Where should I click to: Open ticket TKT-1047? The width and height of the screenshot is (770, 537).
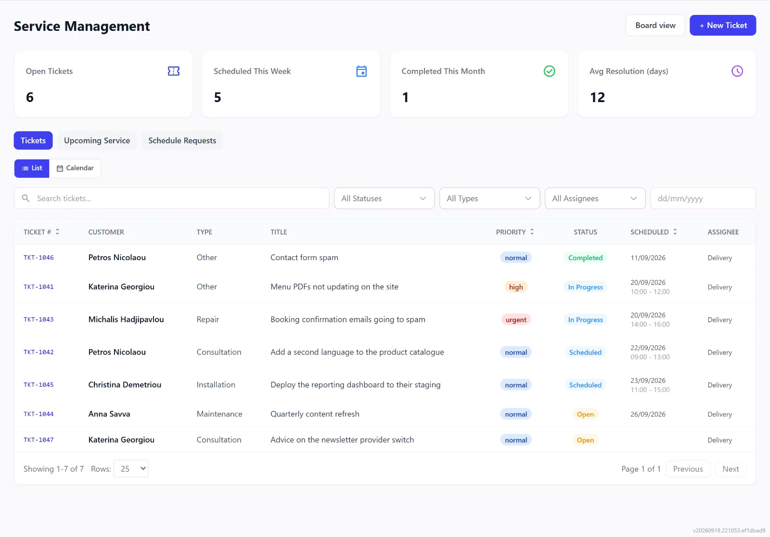[x=38, y=440]
